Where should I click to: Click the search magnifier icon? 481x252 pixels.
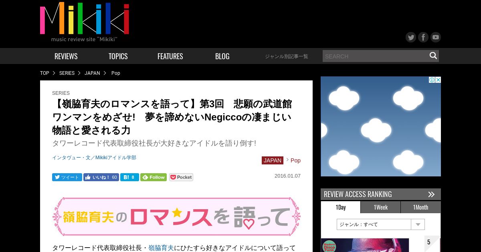(433, 56)
